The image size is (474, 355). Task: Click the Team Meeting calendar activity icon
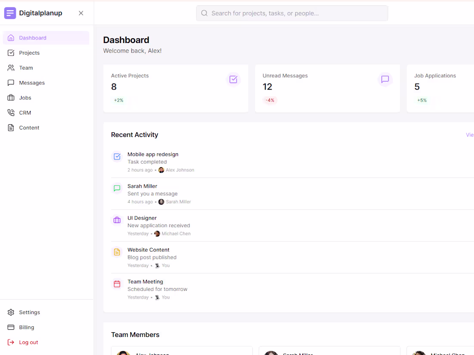117,284
